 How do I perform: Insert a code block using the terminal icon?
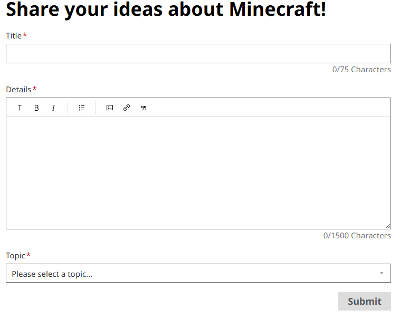[x=110, y=108]
